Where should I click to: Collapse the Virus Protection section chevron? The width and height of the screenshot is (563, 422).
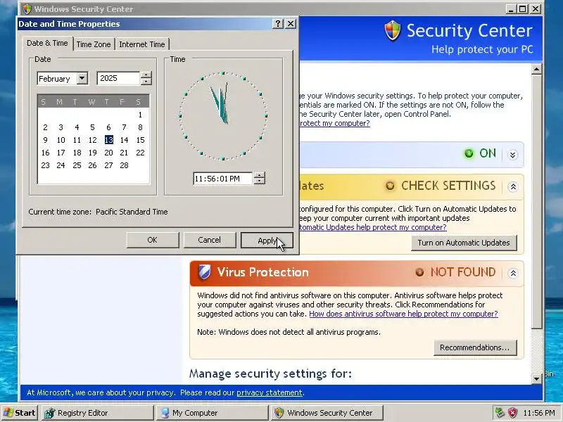(x=513, y=274)
